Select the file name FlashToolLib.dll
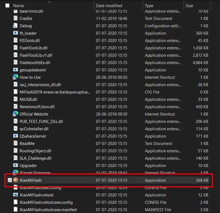Viewport: 220px width, 213px height. click(33, 48)
